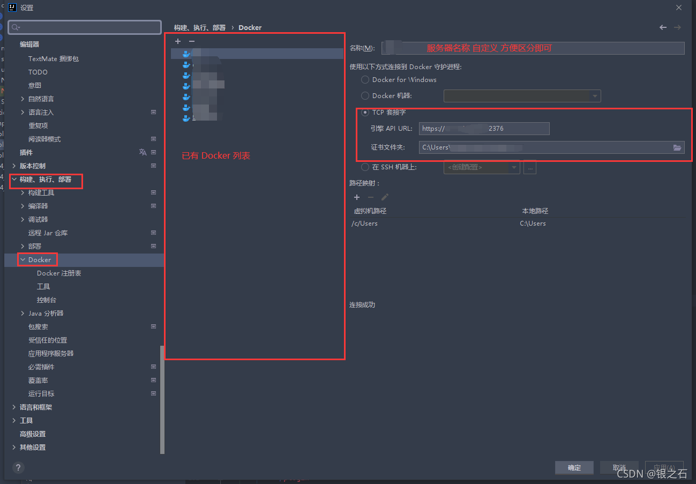Expand the 其他设置 section
This screenshot has height=484, width=696.
[14, 448]
